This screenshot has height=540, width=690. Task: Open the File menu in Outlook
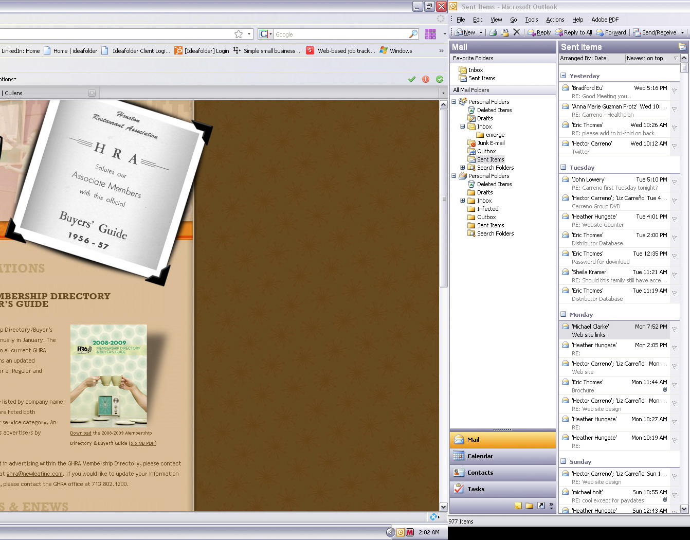pos(461,20)
